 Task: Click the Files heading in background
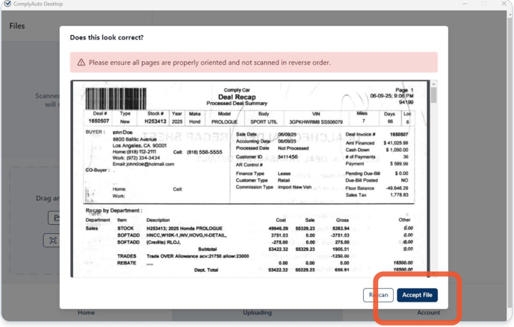click(17, 26)
